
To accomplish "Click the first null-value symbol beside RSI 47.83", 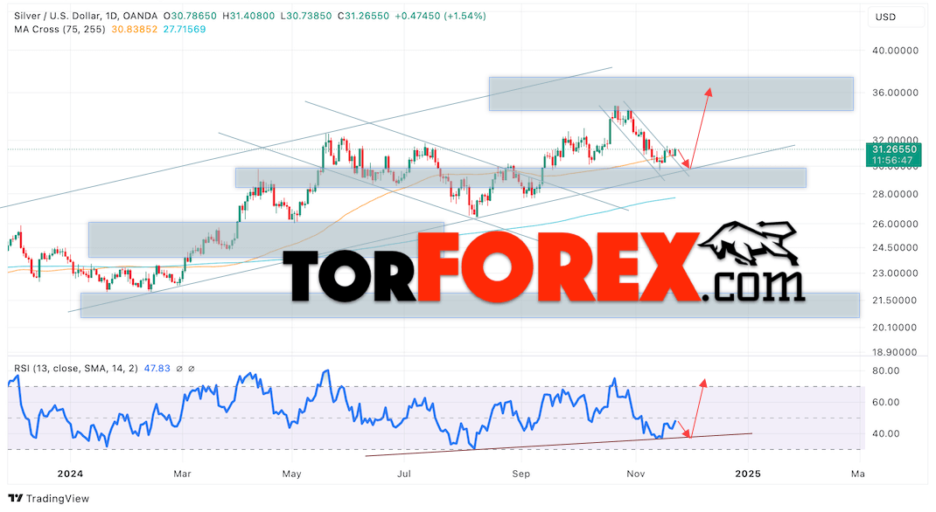I will (x=178, y=369).
